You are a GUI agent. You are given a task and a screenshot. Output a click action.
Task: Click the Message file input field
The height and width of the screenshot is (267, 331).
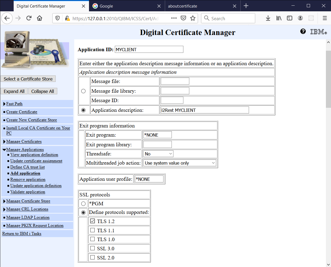[x=175, y=81]
